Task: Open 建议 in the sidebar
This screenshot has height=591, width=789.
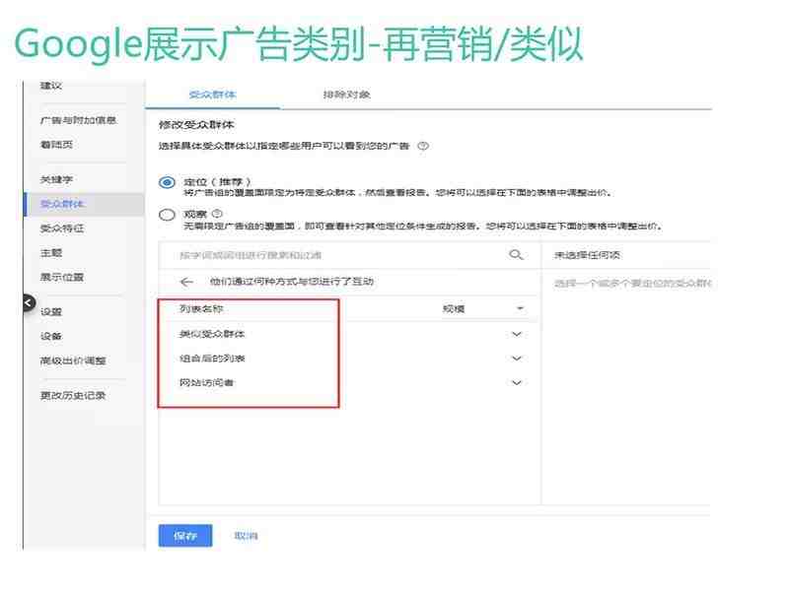Action: [x=51, y=86]
